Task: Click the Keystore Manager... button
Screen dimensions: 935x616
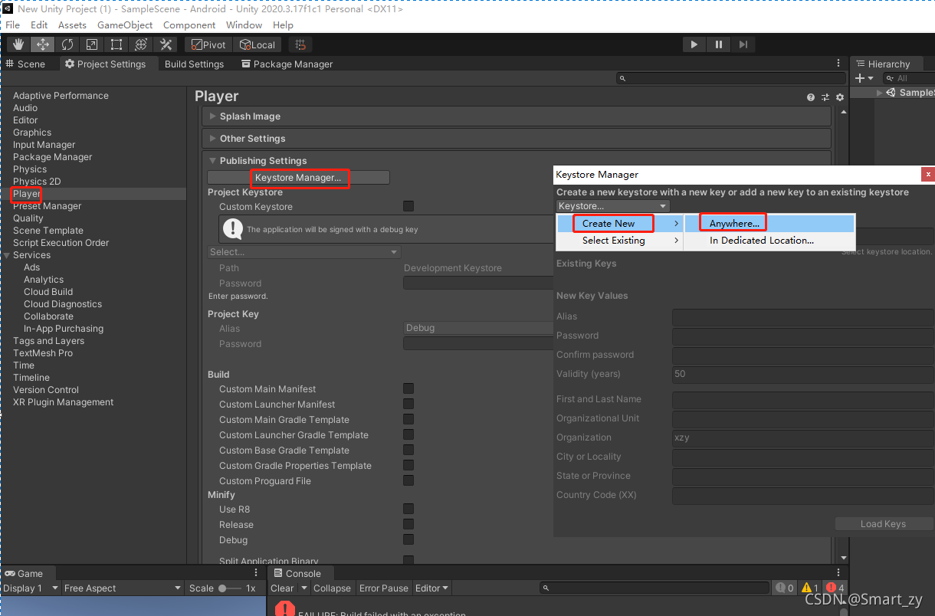Action: (298, 178)
